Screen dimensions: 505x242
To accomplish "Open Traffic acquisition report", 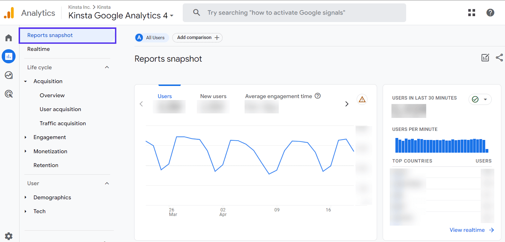I will pyautogui.click(x=63, y=124).
